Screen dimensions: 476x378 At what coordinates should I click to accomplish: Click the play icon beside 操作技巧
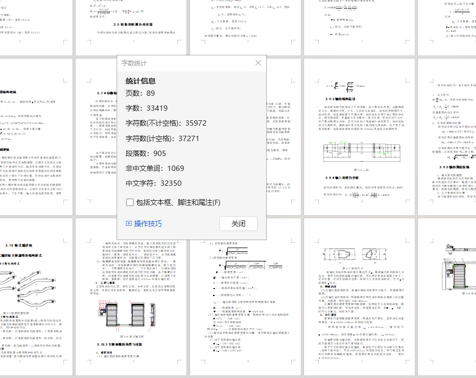coord(129,224)
